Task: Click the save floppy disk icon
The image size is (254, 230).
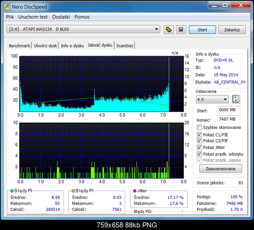Action: tap(181, 30)
